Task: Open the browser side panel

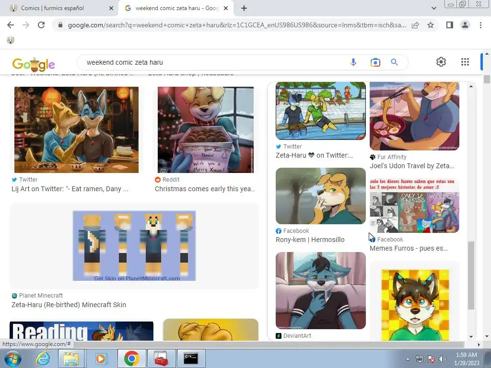Action: [x=450, y=25]
